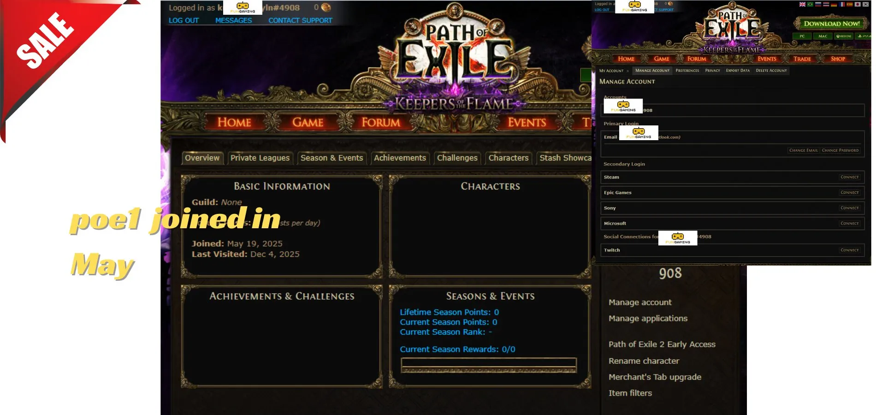Open the Item filters link
Screen dimensions: 876x415
click(x=630, y=393)
